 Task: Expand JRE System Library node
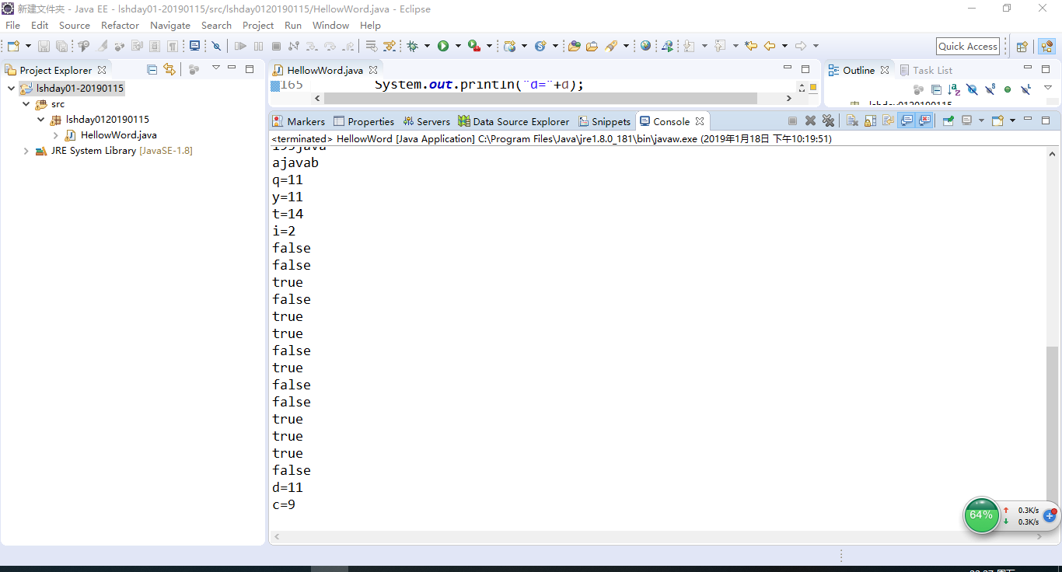27,151
